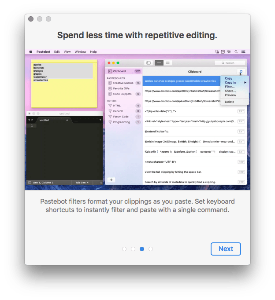Select the @mixin image-2x clipping

(x=195, y=142)
